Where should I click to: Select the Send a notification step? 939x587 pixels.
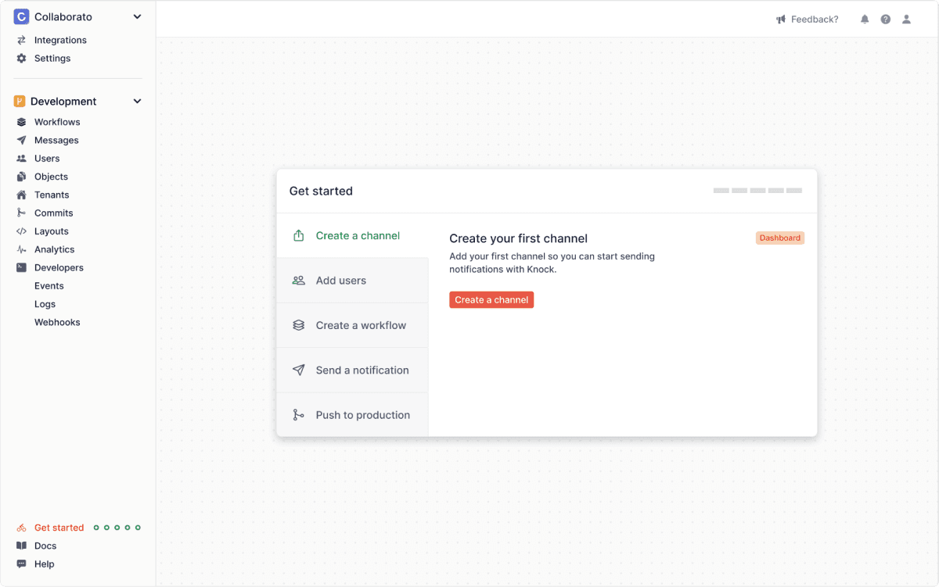[x=362, y=370]
